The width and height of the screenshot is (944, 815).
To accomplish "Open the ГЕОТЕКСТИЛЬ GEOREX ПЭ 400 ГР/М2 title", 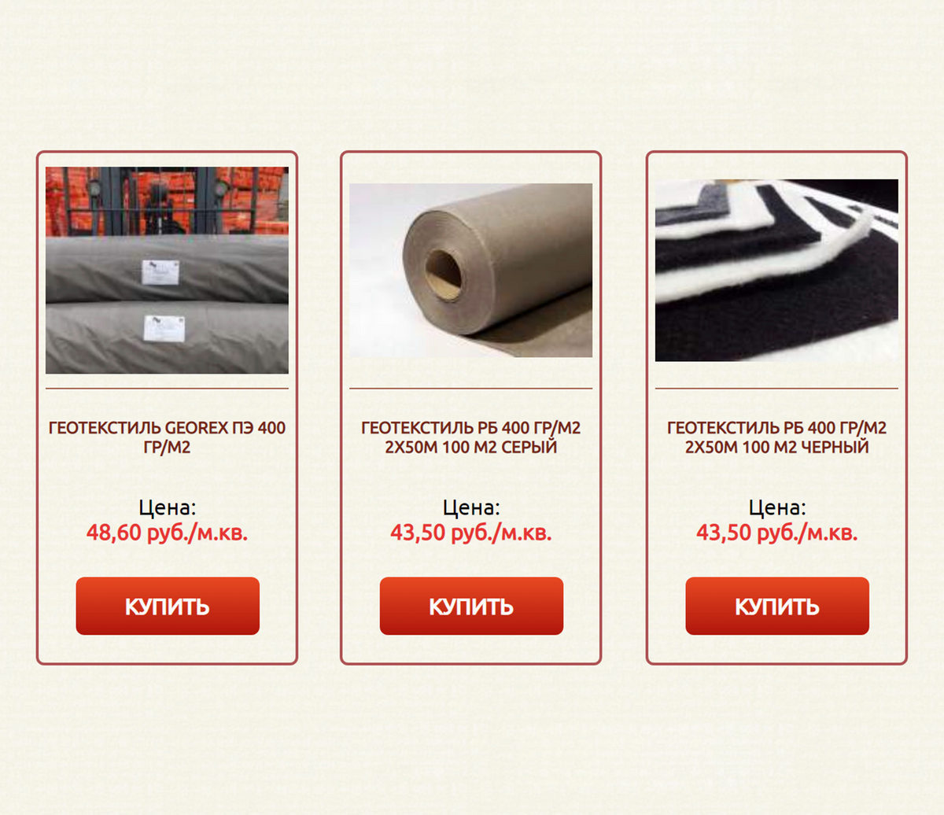I will coord(167,437).
